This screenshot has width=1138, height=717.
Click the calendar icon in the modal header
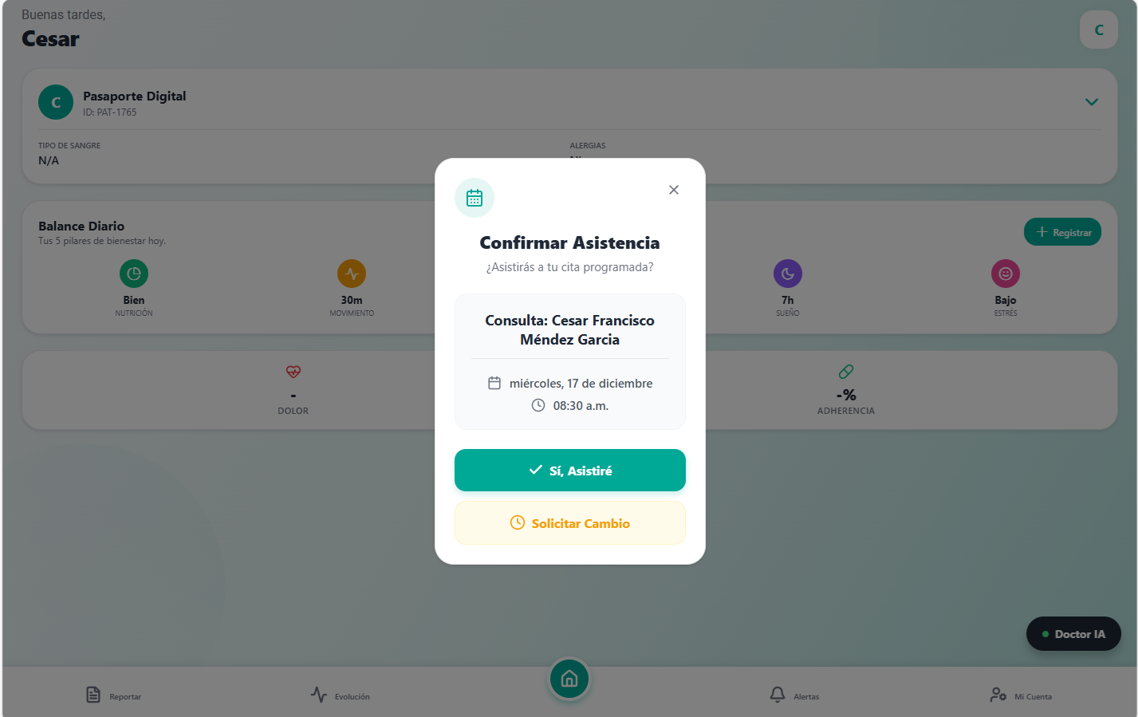point(474,198)
